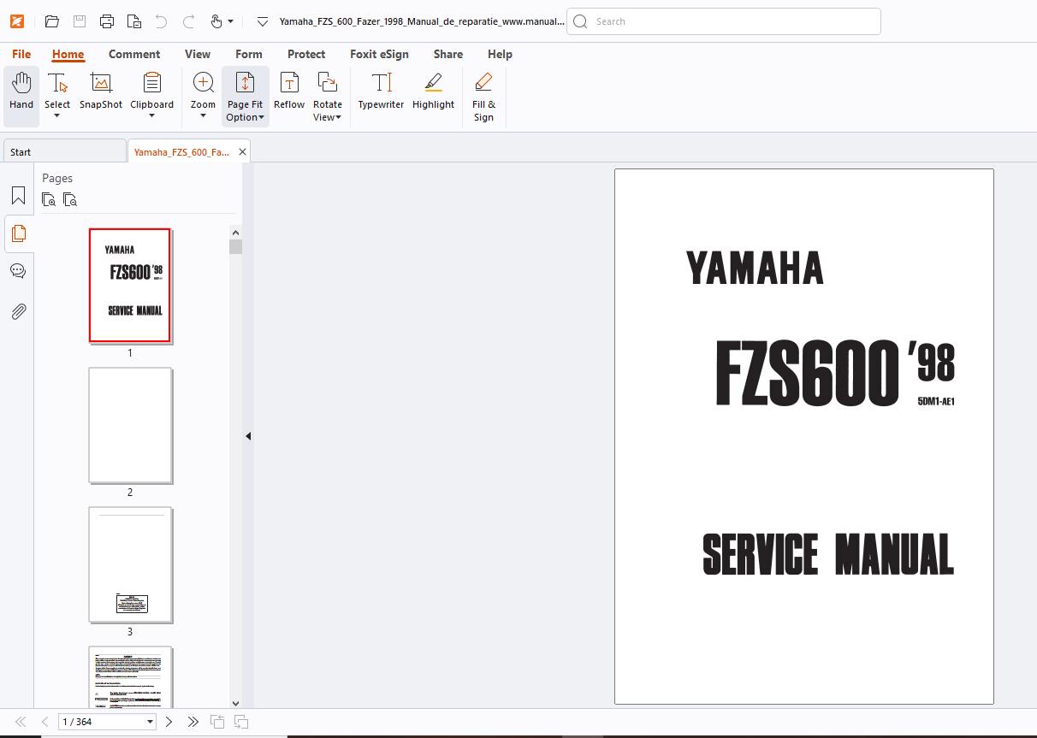
Task: Open the Rotate View options
Action: click(x=328, y=97)
